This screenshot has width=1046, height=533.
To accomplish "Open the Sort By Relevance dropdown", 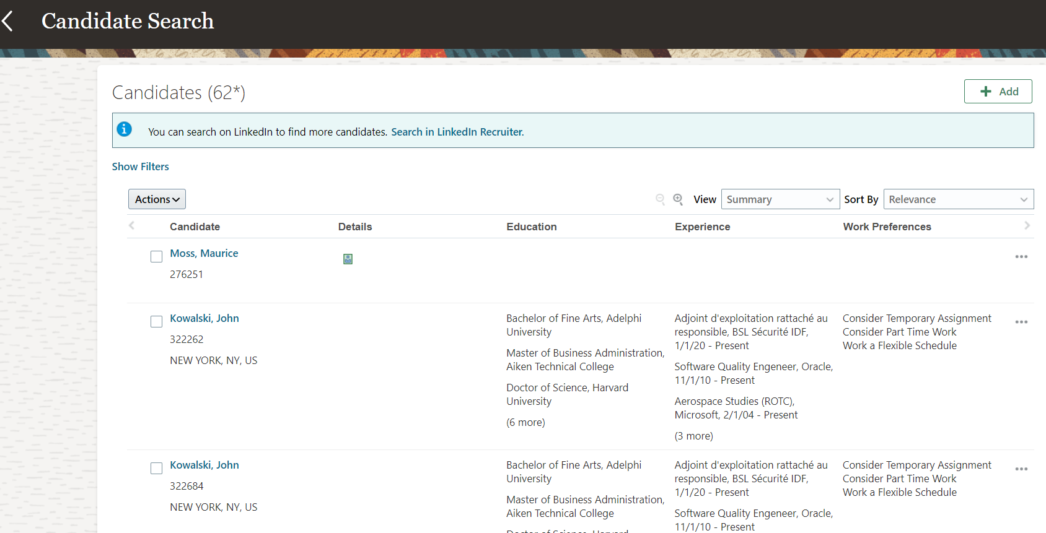I will coord(959,199).
